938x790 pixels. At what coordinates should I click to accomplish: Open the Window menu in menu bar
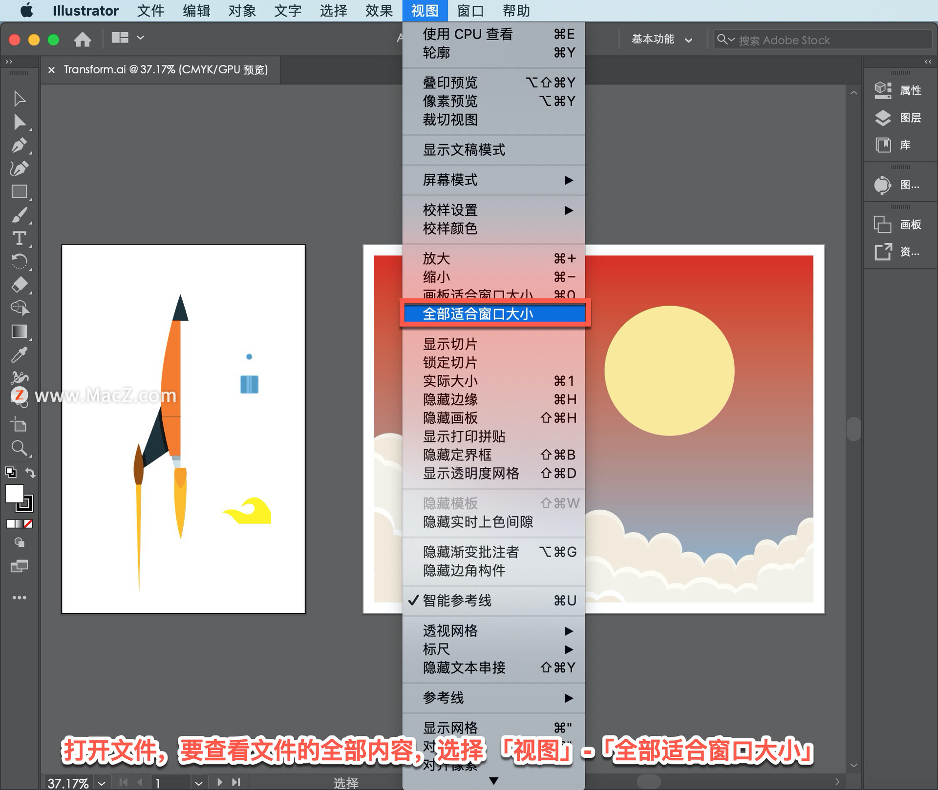click(469, 11)
